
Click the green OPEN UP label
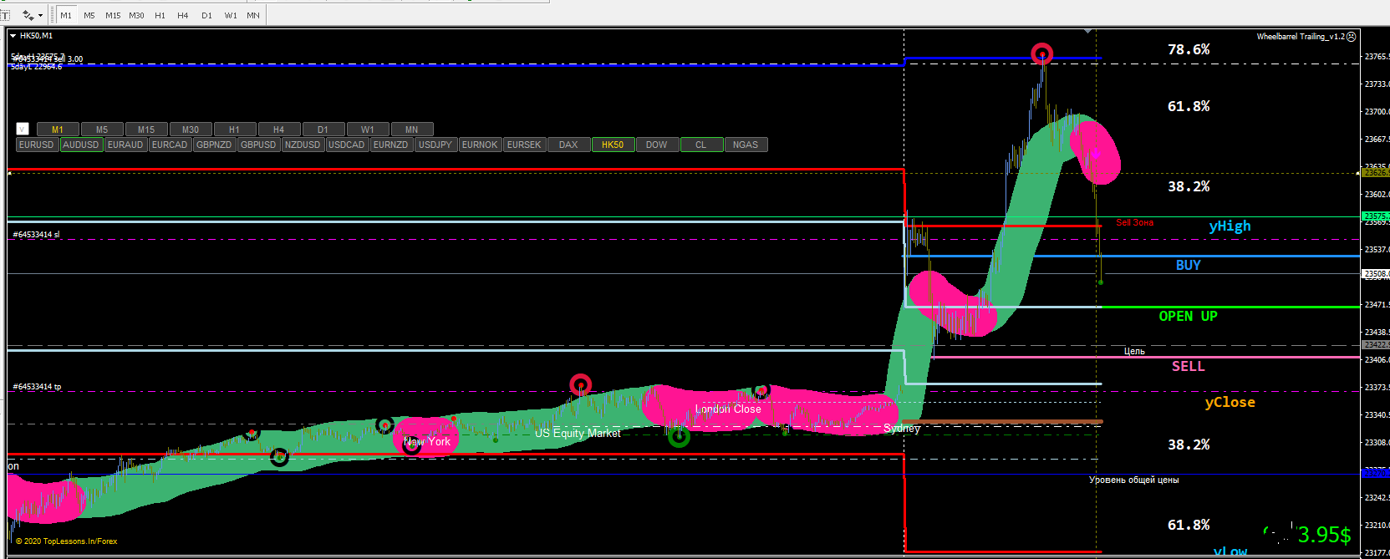tap(1188, 317)
